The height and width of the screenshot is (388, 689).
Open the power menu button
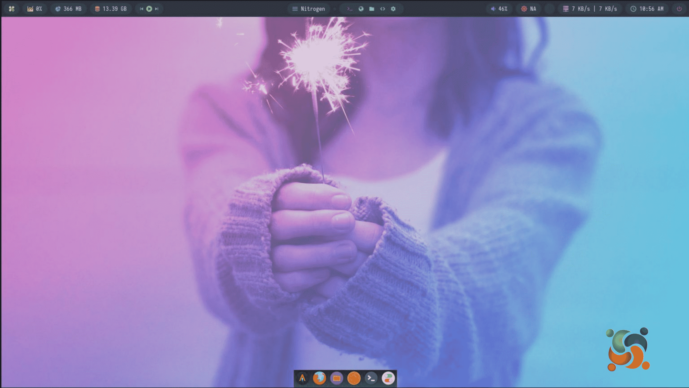(679, 9)
